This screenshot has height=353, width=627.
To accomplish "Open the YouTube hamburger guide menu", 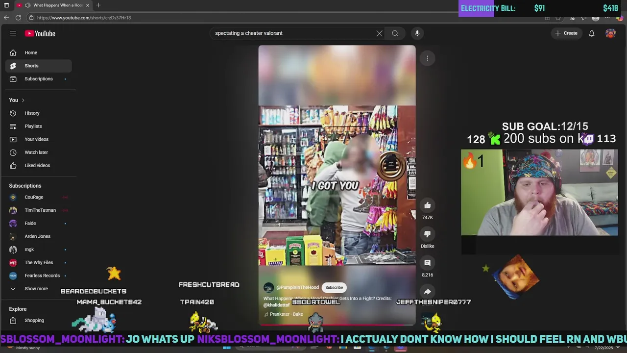I will coord(13,33).
